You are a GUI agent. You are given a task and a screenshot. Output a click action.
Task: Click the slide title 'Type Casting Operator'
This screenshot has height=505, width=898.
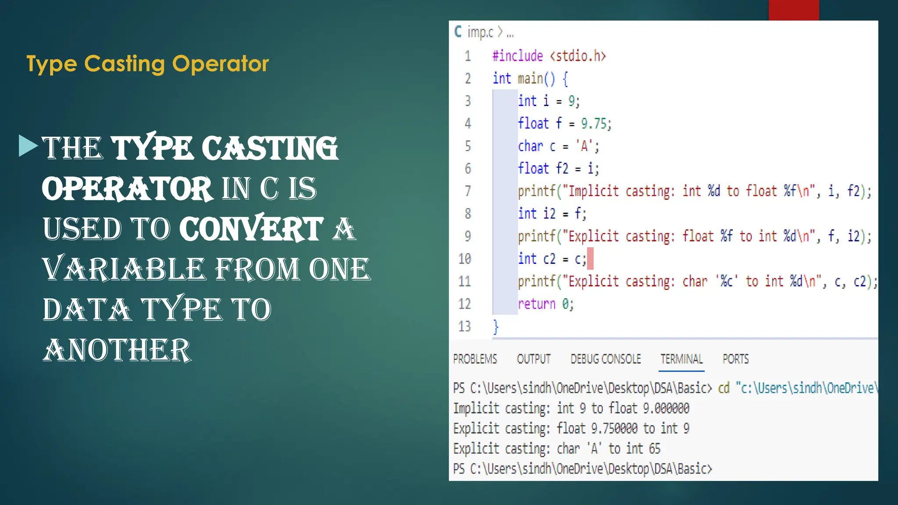click(147, 64)
